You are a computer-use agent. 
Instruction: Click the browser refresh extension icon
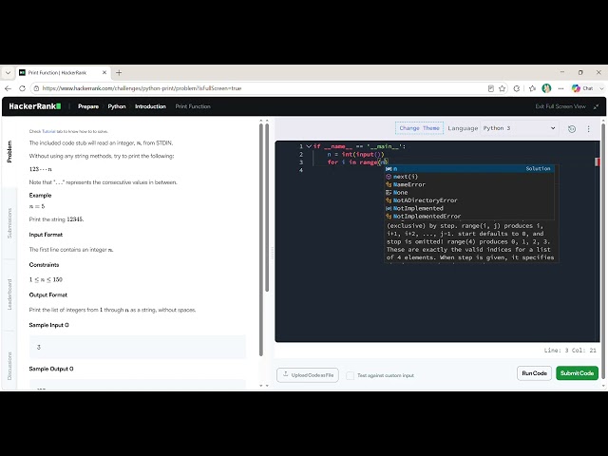(517, 88)
